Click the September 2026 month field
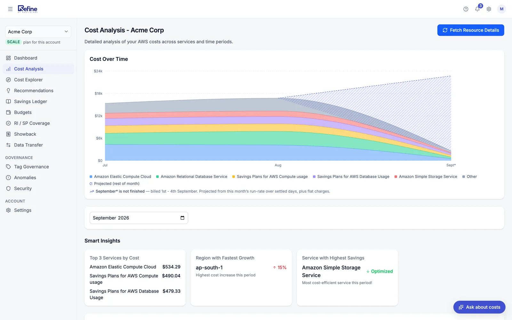 click(139, 218)
